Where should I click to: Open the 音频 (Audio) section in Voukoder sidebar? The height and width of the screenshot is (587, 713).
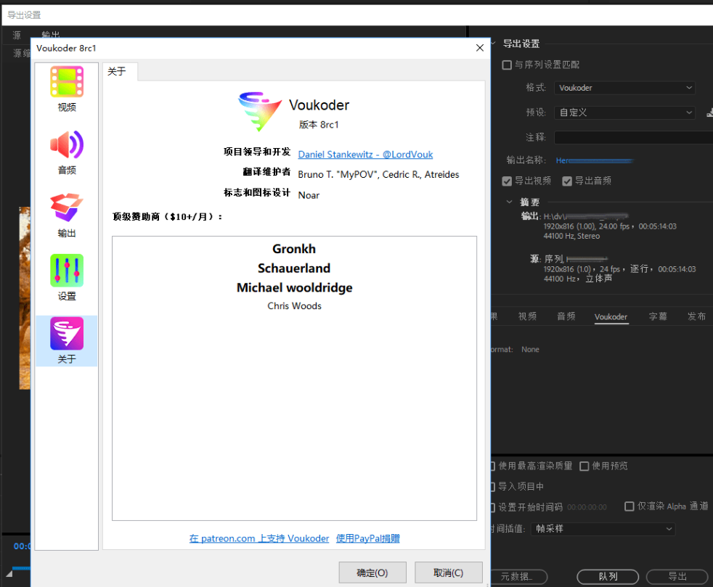point(66,152)
